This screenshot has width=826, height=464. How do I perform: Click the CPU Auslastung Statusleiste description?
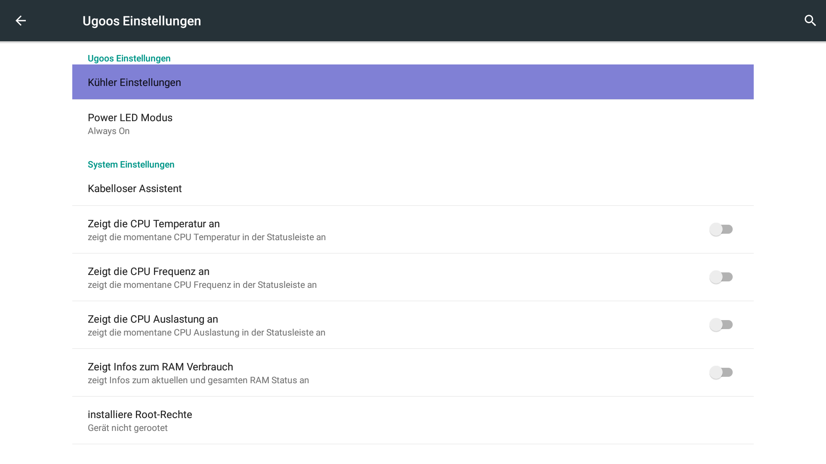point(206,333)
